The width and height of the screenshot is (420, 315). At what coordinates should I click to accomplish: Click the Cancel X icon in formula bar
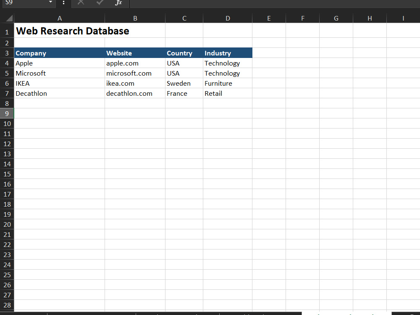tap(81, 3)
